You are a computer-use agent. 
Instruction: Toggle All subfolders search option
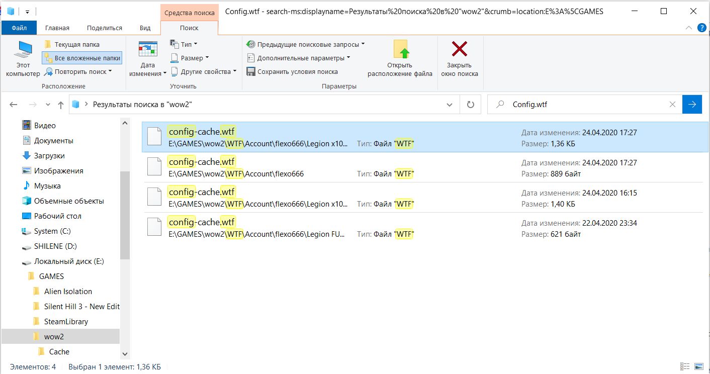82,58
